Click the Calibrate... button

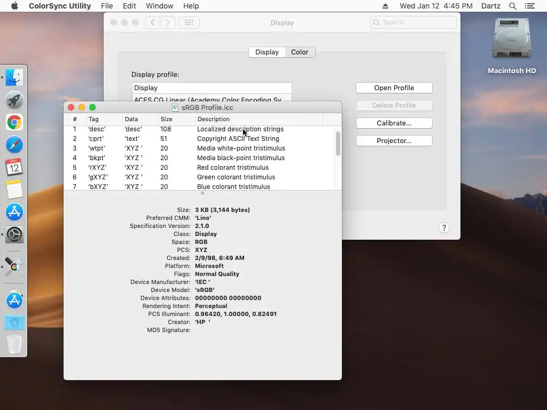(394, 123)
